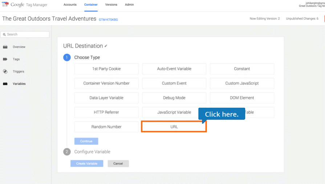Click 'Unpublished Changes: 6' text

302,18
